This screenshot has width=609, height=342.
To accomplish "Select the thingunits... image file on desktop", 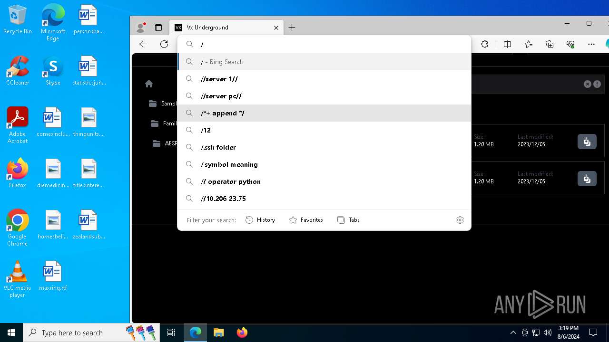I will 88,122.
